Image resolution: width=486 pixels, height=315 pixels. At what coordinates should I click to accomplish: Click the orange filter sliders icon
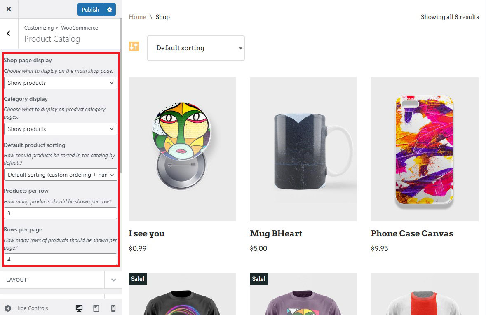pyautogui.click(x=134, y=46)
